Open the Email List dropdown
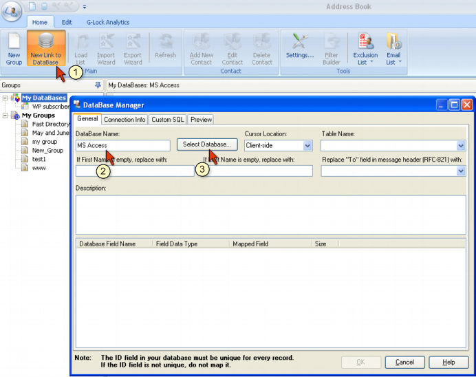Image resolution: width=476 pixels, height=377 pixels. point(393,49)
